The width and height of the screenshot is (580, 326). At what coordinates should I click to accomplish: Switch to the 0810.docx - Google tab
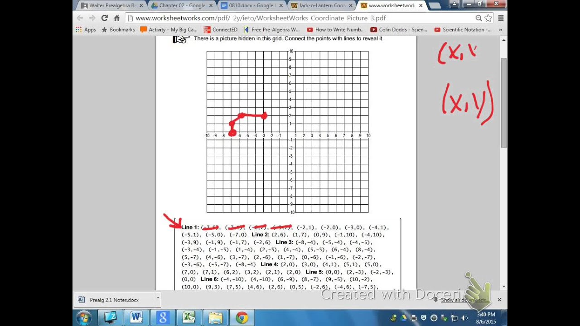pyautogui.click(x=251, y=5)
